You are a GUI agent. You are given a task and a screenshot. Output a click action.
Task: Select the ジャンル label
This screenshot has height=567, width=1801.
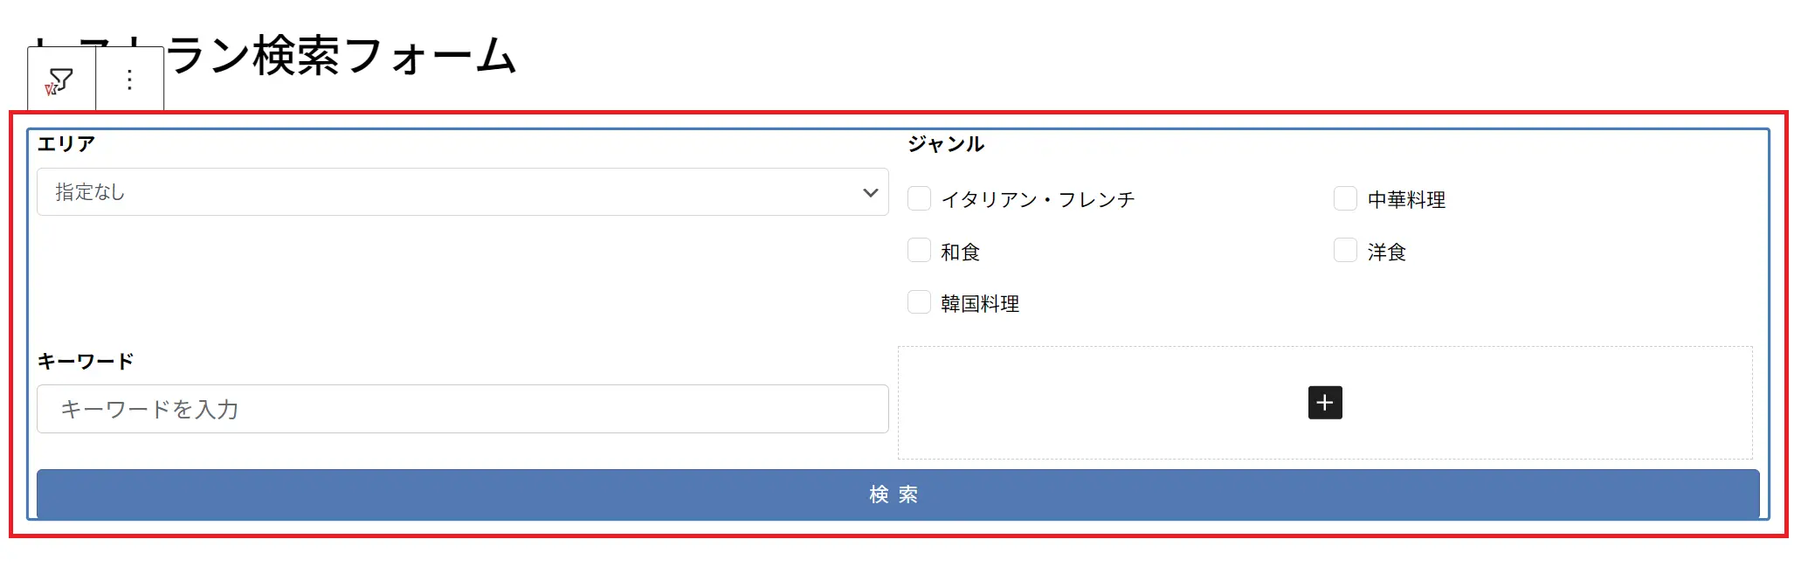(x=946, y=144)
